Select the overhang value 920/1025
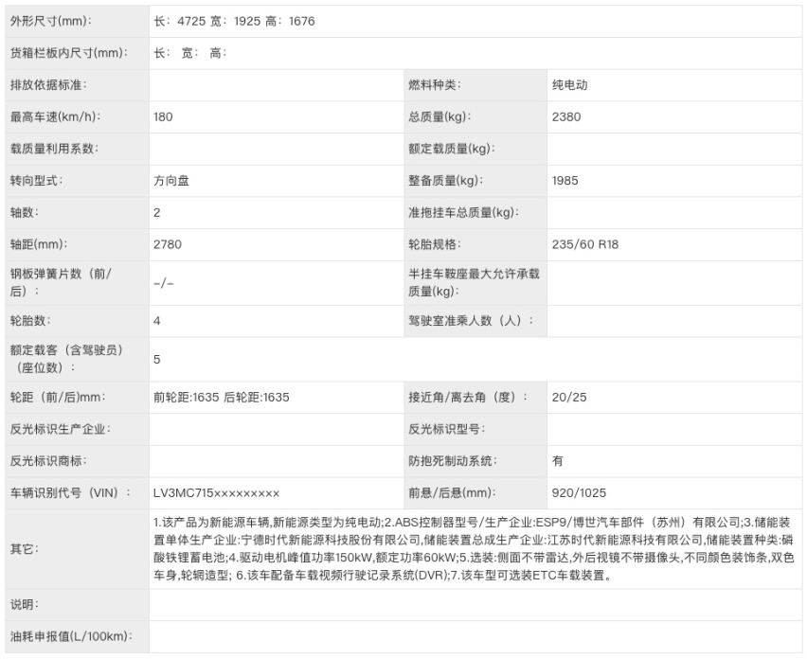 click(x=579, y=493)
